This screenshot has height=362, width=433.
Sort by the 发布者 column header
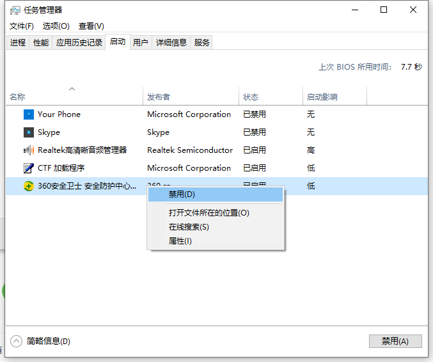pos(191,96)
